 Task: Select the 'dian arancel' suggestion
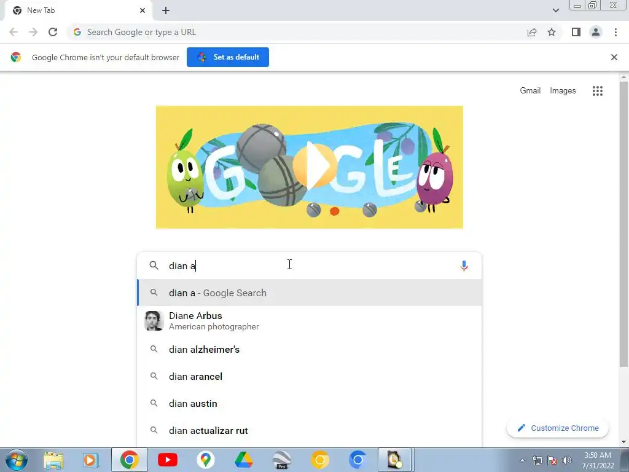[x=310, y=377]
